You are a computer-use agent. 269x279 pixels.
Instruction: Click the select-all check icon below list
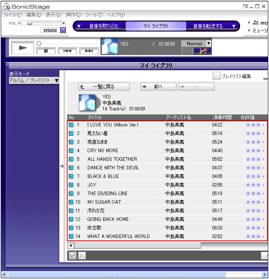coord(73,256)
